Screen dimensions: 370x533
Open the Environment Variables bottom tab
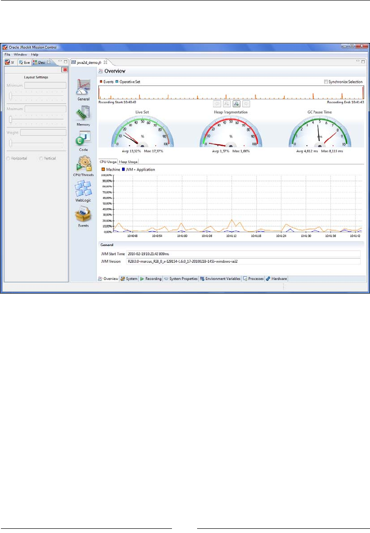[220, 279]
